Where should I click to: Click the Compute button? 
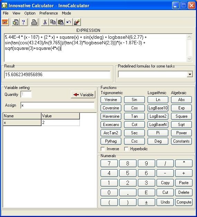coord(184,202)
